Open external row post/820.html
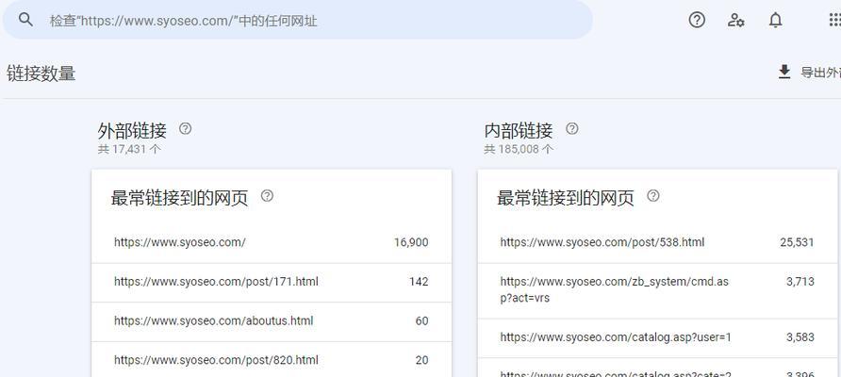 coord(272,360)
